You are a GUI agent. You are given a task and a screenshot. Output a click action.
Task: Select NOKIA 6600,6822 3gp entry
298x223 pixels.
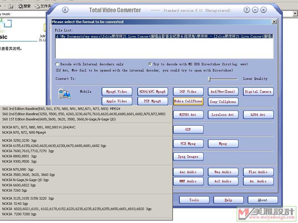[x=86, y=185]
